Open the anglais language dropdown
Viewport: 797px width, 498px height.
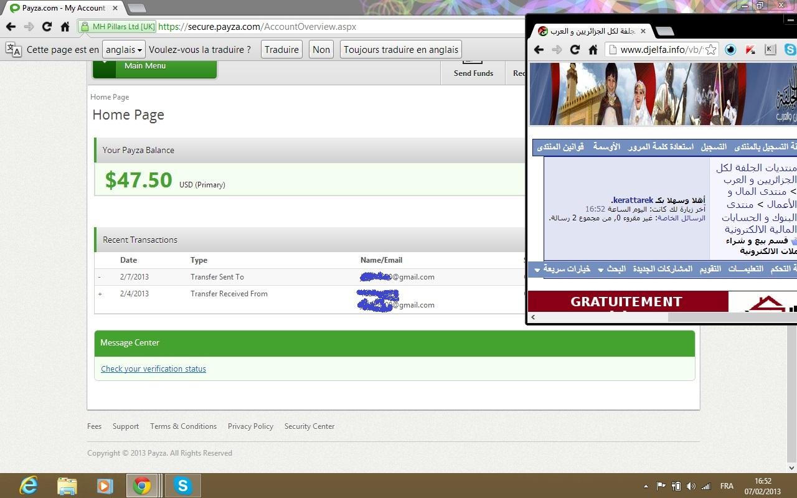124,50
